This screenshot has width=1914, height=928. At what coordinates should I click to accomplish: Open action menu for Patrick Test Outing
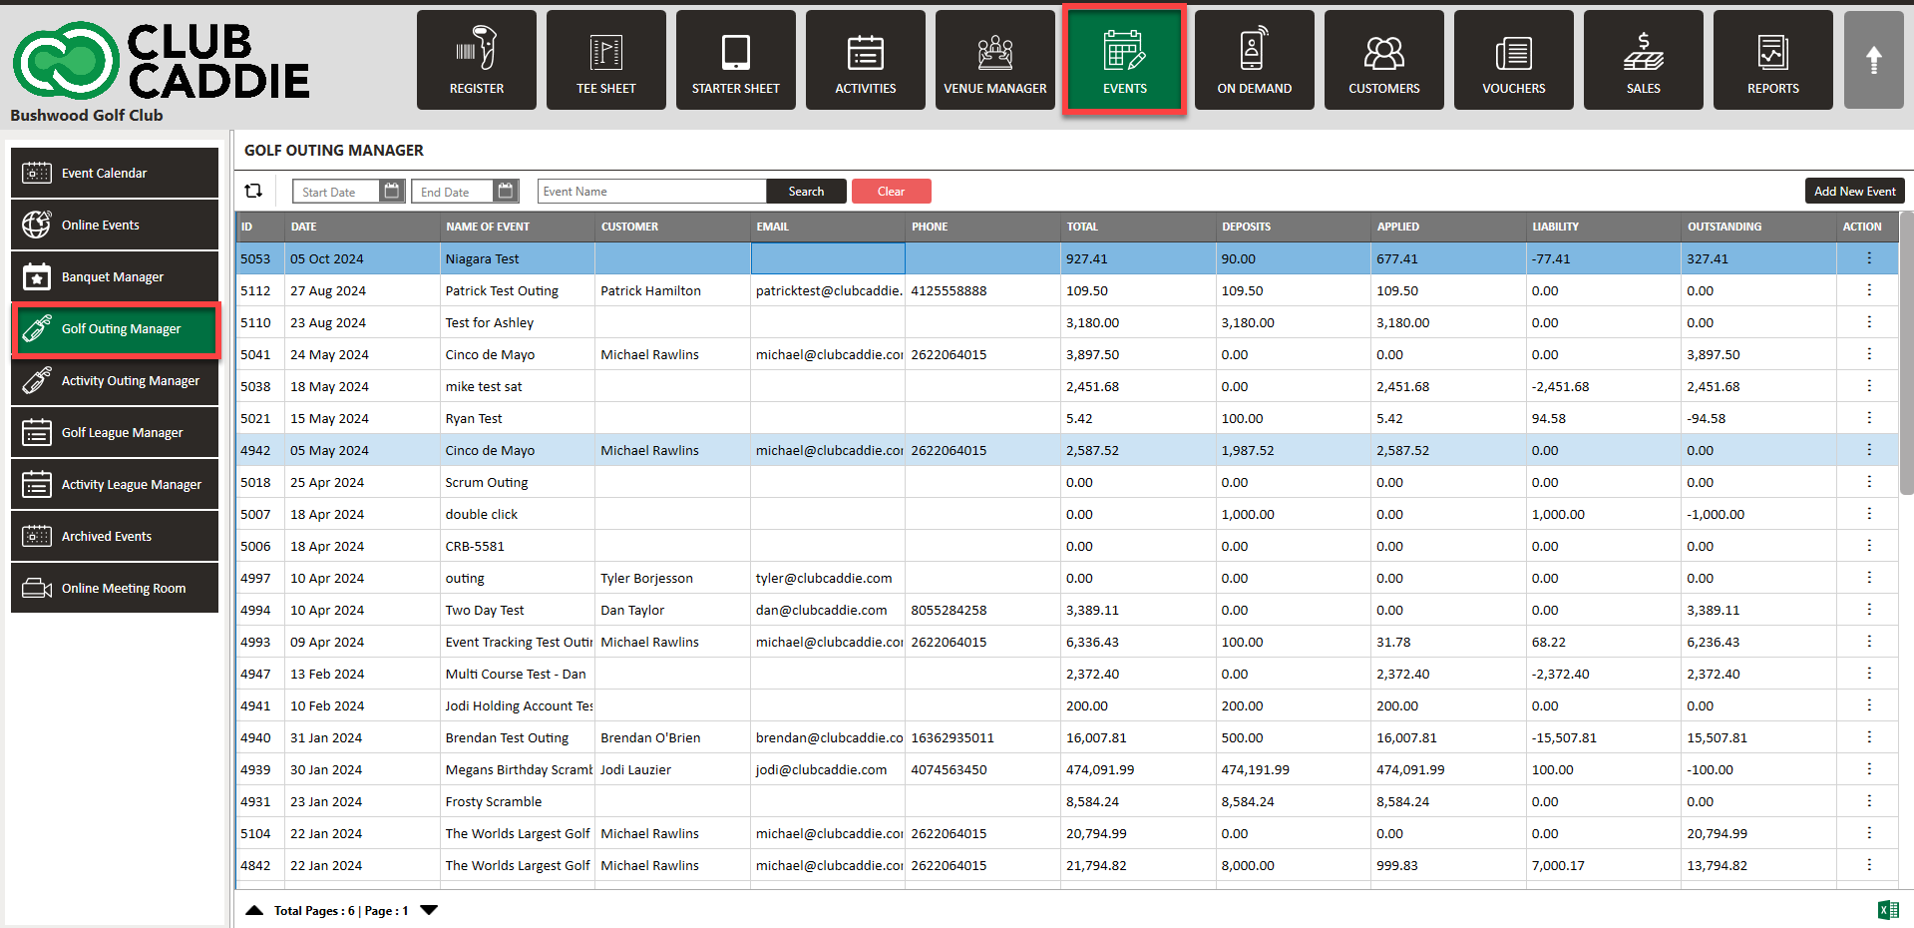click(1868, 290)
